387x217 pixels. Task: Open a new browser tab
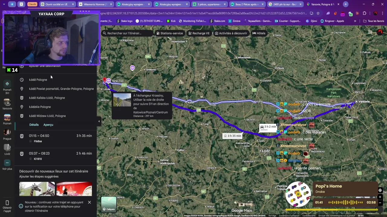[x=346, y=4]
